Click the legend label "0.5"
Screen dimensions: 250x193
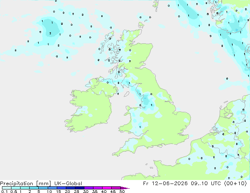pos(14,191)
